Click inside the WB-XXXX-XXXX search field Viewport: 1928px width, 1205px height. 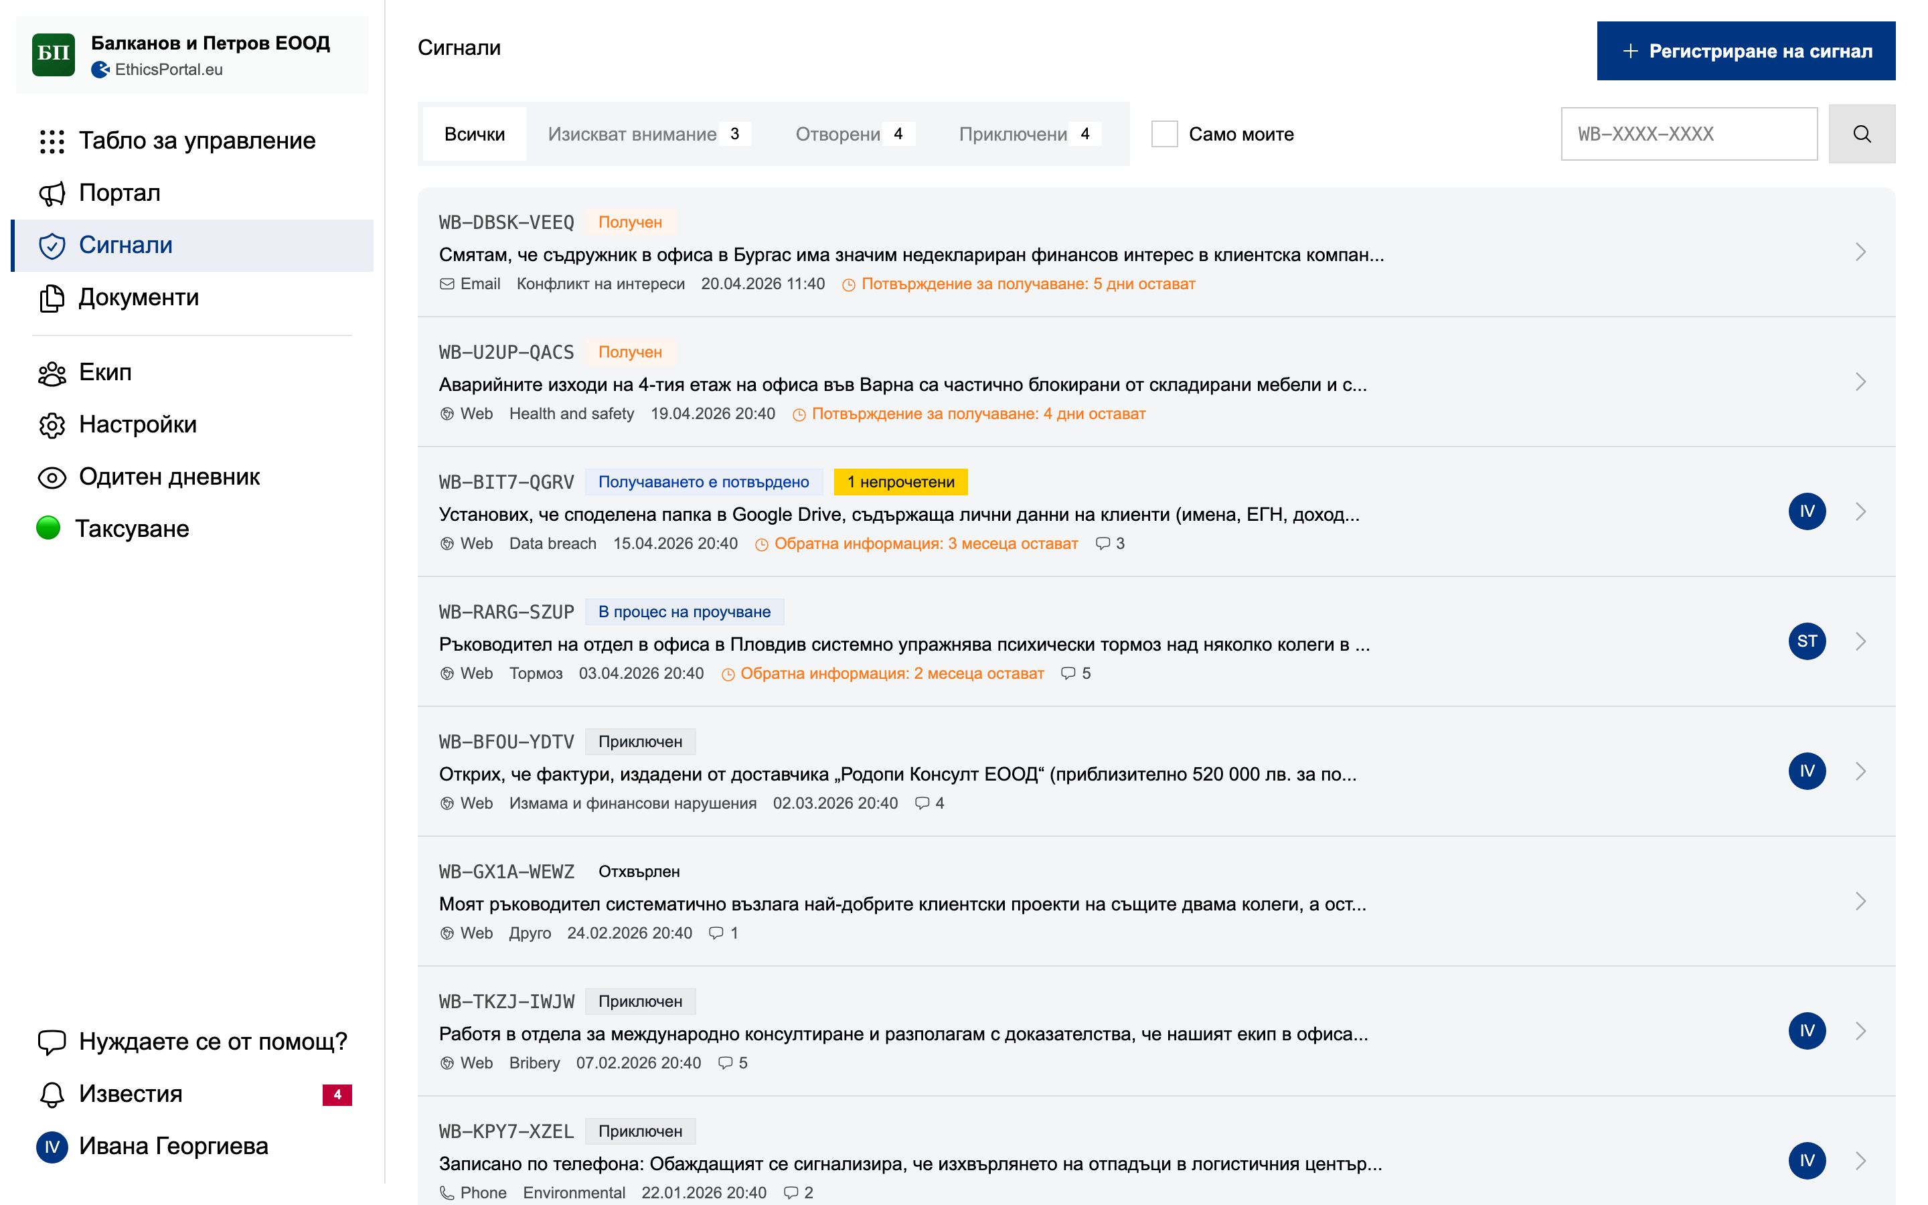tap(1688, 134)
